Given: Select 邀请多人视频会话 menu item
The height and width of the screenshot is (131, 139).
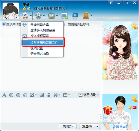Looking at the screenshot, I should tap(43, 30).
